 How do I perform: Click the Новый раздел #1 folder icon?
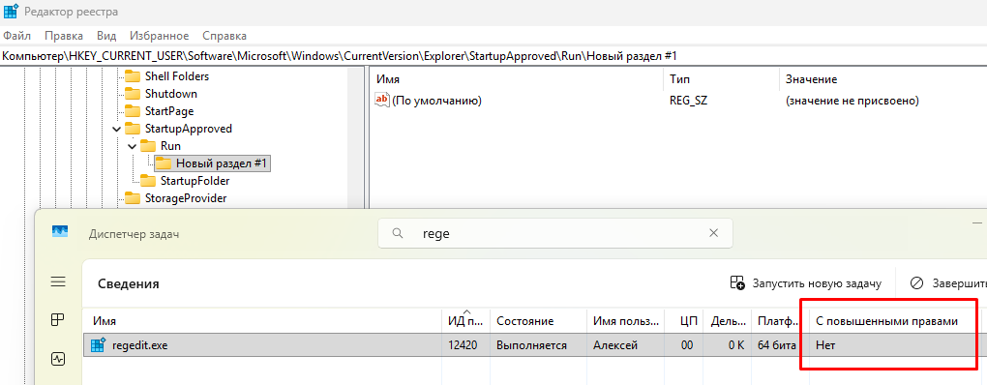tap(164, 163)
